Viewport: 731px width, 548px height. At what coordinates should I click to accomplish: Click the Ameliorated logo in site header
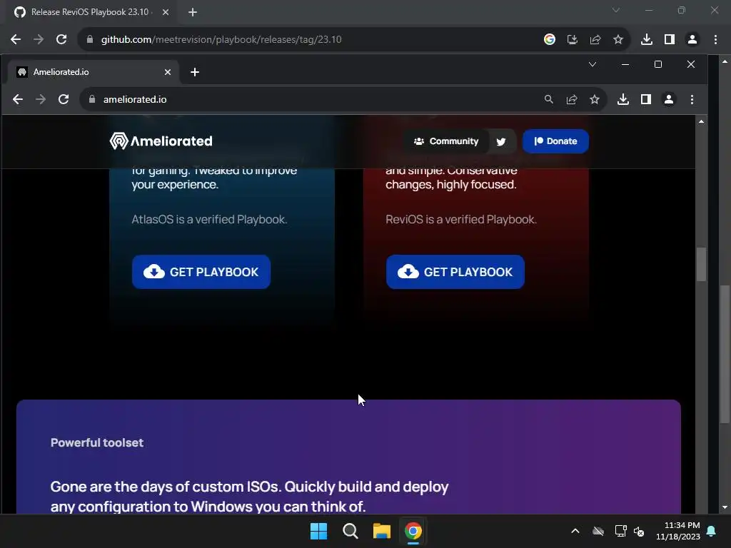pos(161,141)
